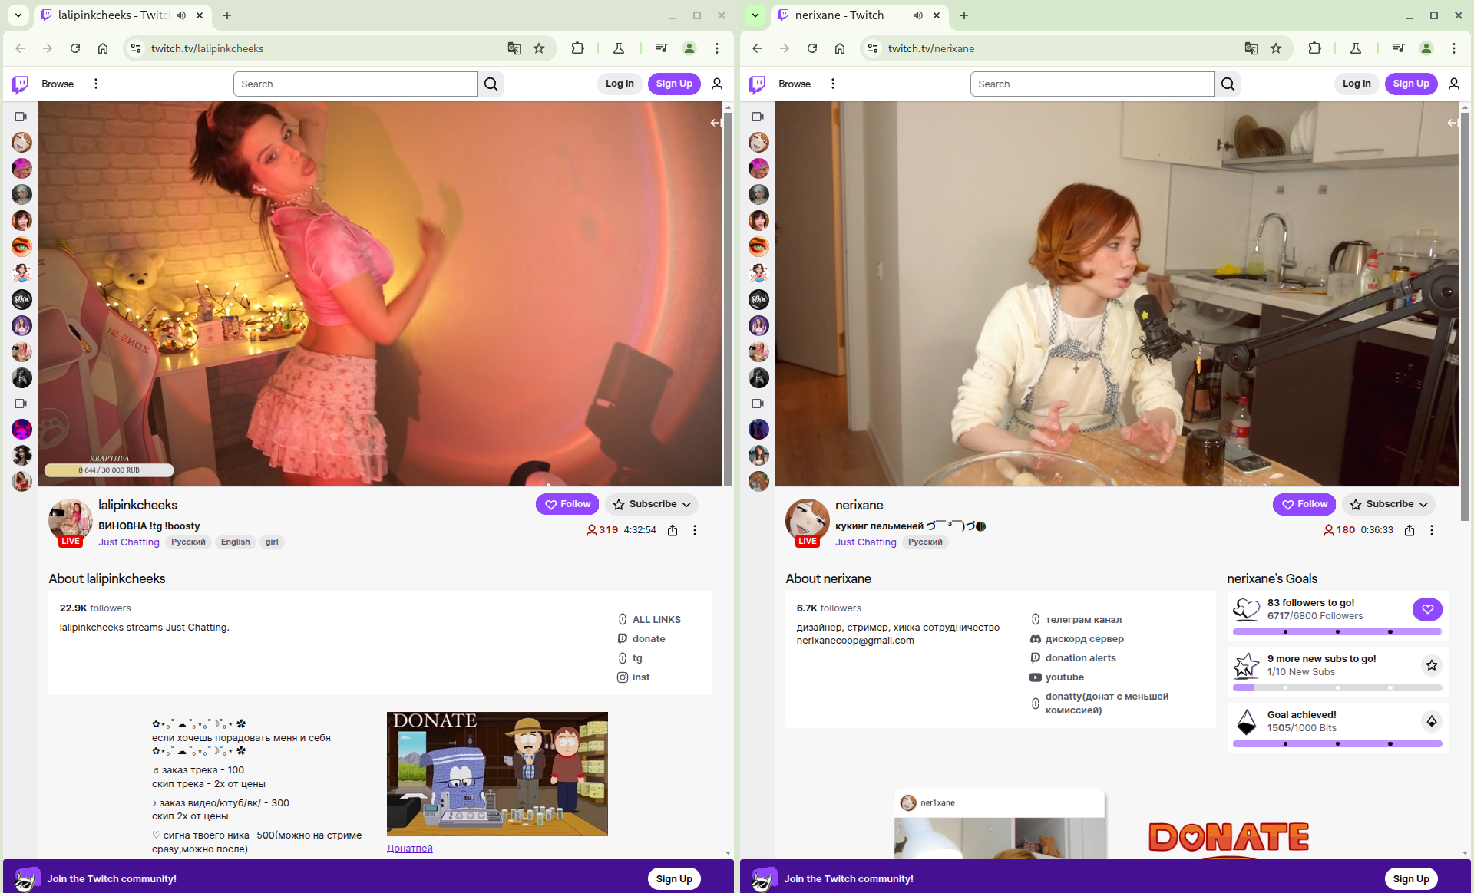The width and height of the screenshot is (1474, 893).
Task: Open Browse in left Twitch window
Action: (x=58, y=84)
